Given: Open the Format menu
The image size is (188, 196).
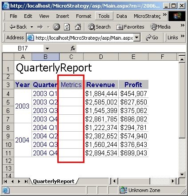Looking at the screenshot, I should point(84,16).
